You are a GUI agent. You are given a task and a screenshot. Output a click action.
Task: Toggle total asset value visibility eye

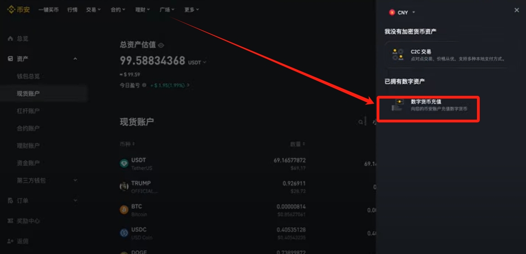[161, 45]
